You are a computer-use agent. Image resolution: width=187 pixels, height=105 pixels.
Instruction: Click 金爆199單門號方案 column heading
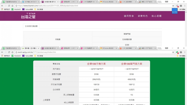pos(131,64)
